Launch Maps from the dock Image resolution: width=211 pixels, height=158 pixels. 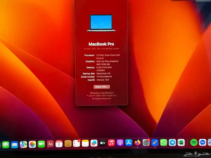24,144
